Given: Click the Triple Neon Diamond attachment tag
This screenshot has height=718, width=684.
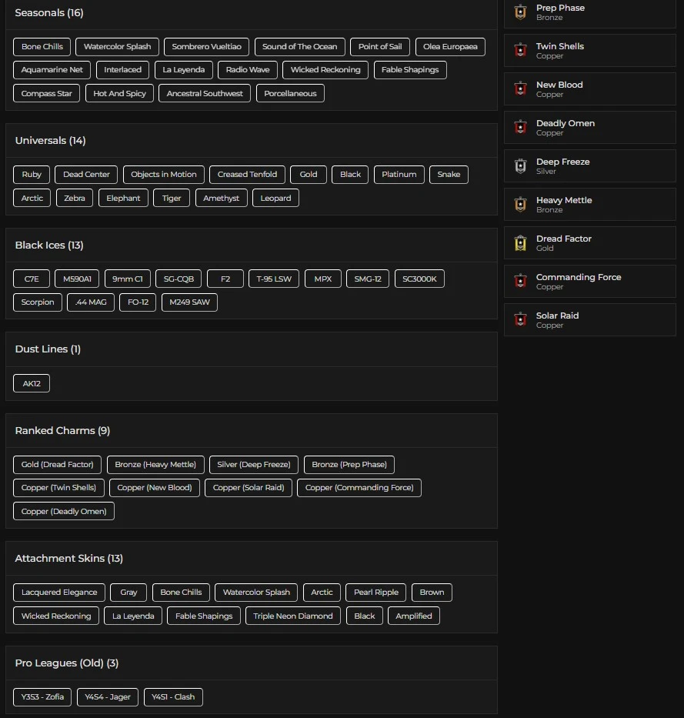Looking at the screenshot, I should 293,616.
